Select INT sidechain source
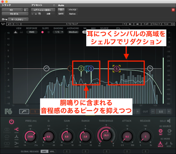 161,132
